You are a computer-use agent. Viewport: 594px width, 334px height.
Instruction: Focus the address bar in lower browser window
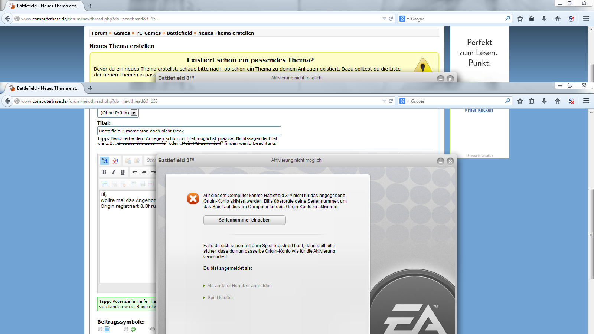pyautogui.click(x=200, y=101)
